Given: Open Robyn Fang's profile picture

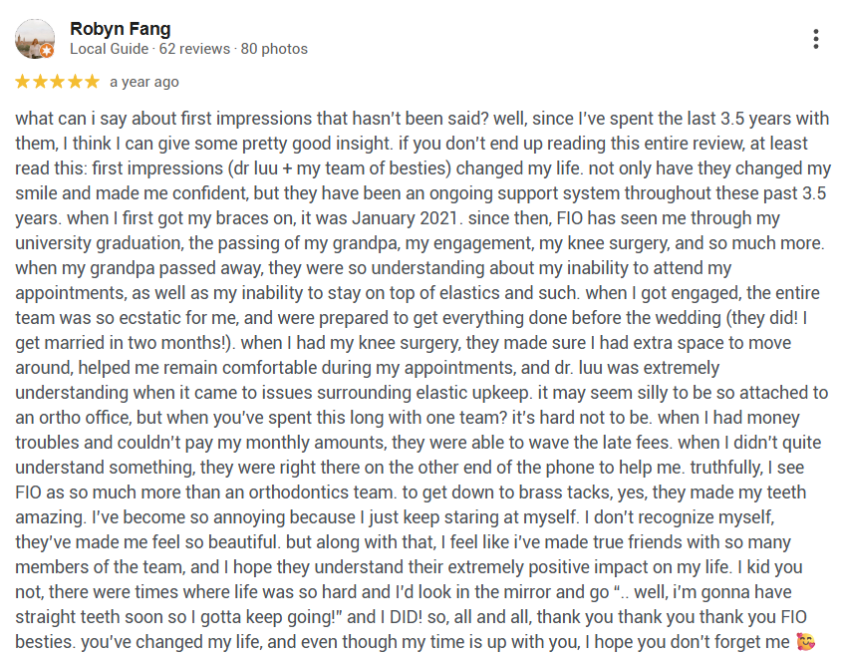Looking at the screenshot, I should coord(35,39).
